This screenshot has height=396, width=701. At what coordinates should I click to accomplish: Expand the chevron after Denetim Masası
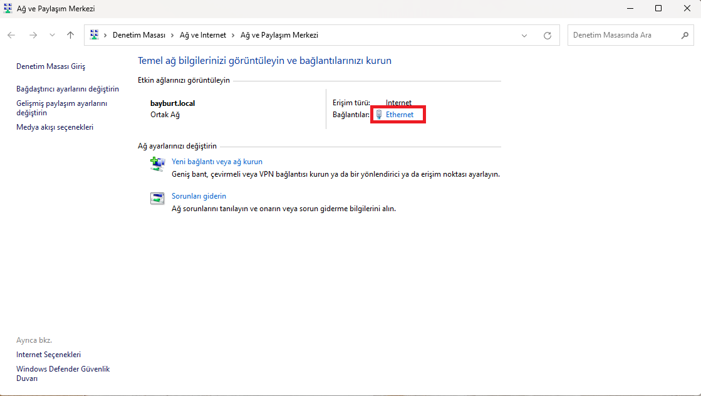point(172,36)
